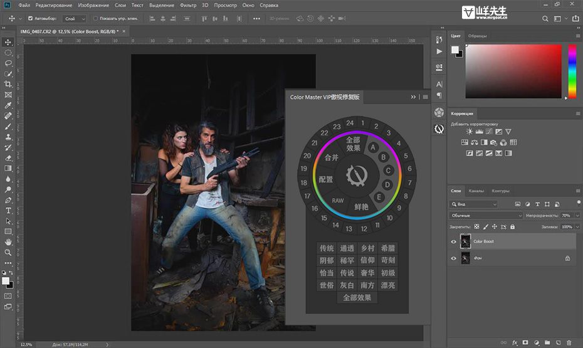Add a Levels adjustment
The width and height of the screenshot is (583, 348).
pyautogui.click(x=480, y=132)
